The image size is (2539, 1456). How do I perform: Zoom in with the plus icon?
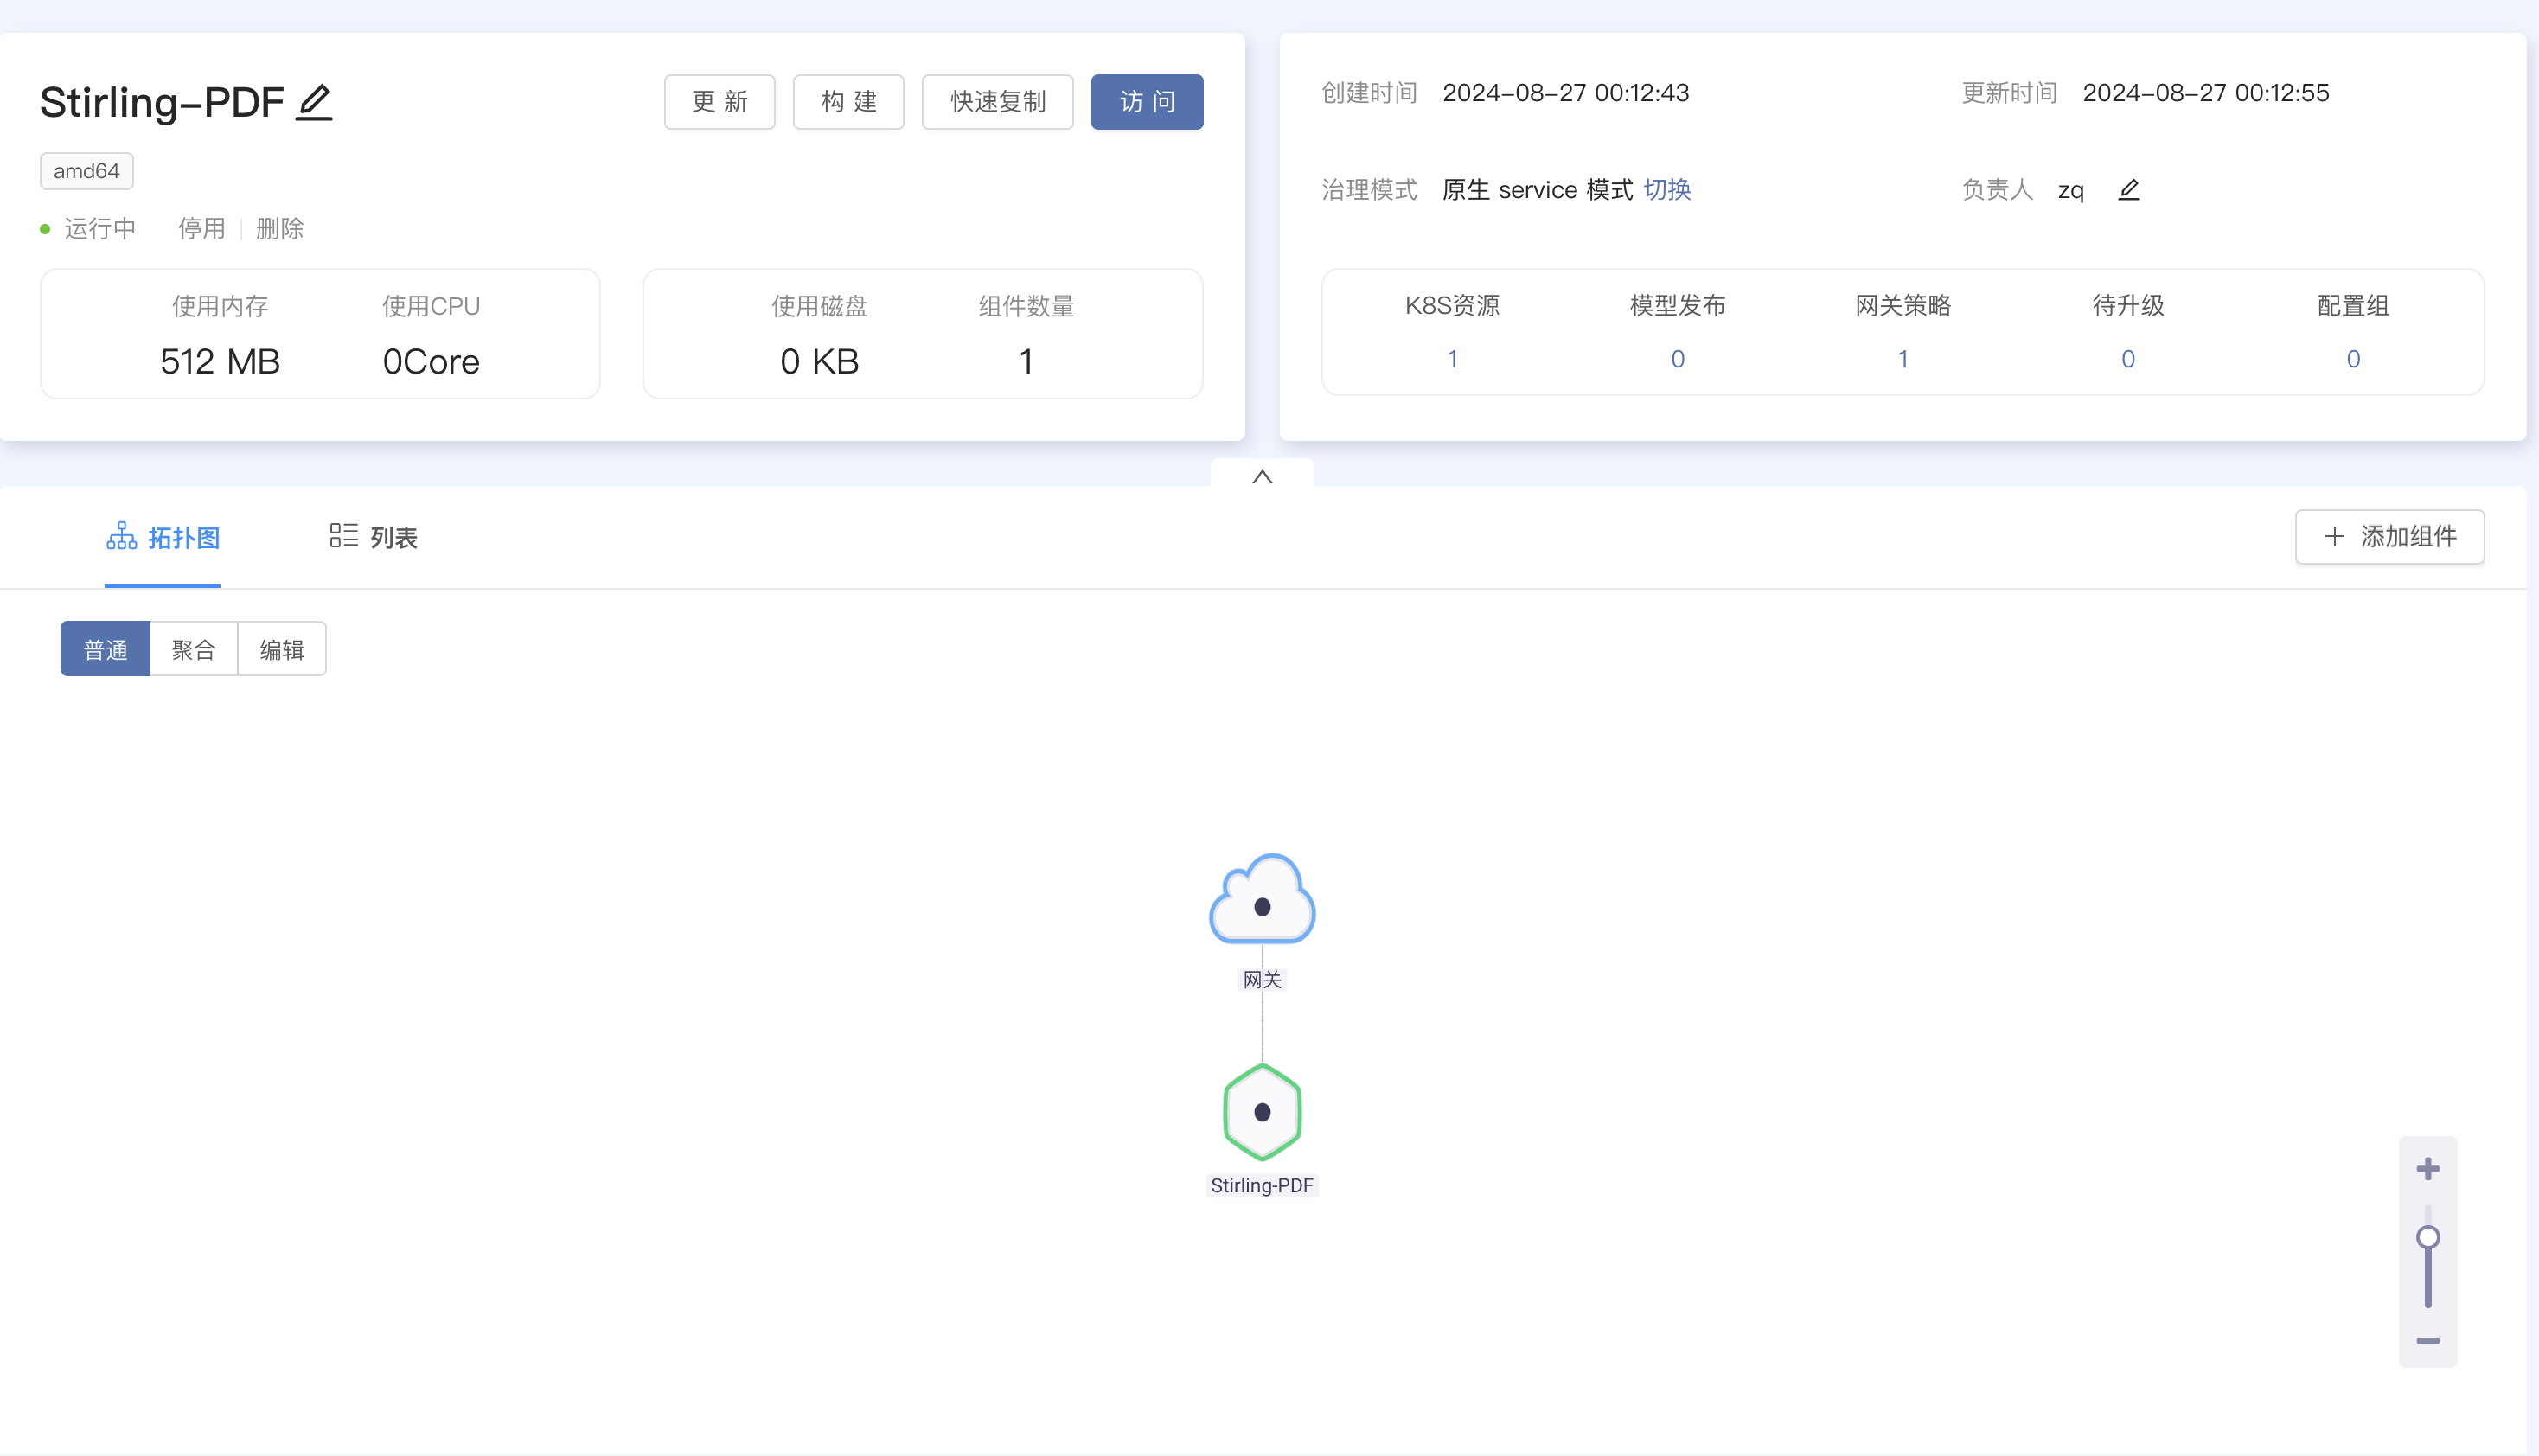pos(2428,1169)
